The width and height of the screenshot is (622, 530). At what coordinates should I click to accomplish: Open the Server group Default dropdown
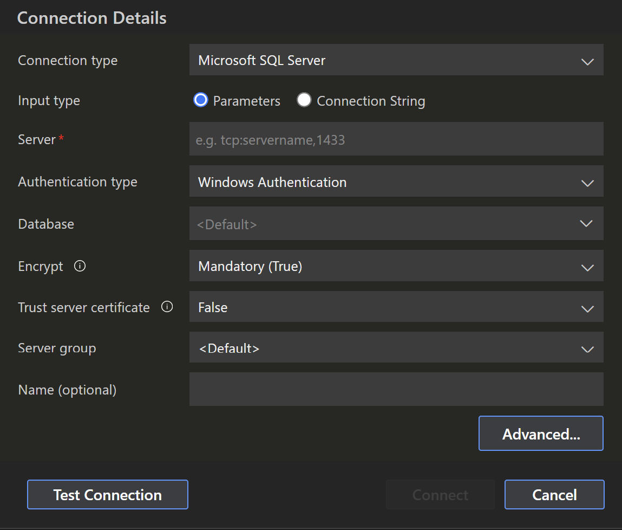coord(396,347)
